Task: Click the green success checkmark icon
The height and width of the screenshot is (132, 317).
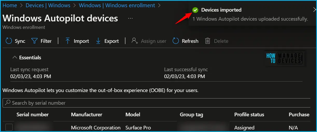Action: (x=195, y=10)
